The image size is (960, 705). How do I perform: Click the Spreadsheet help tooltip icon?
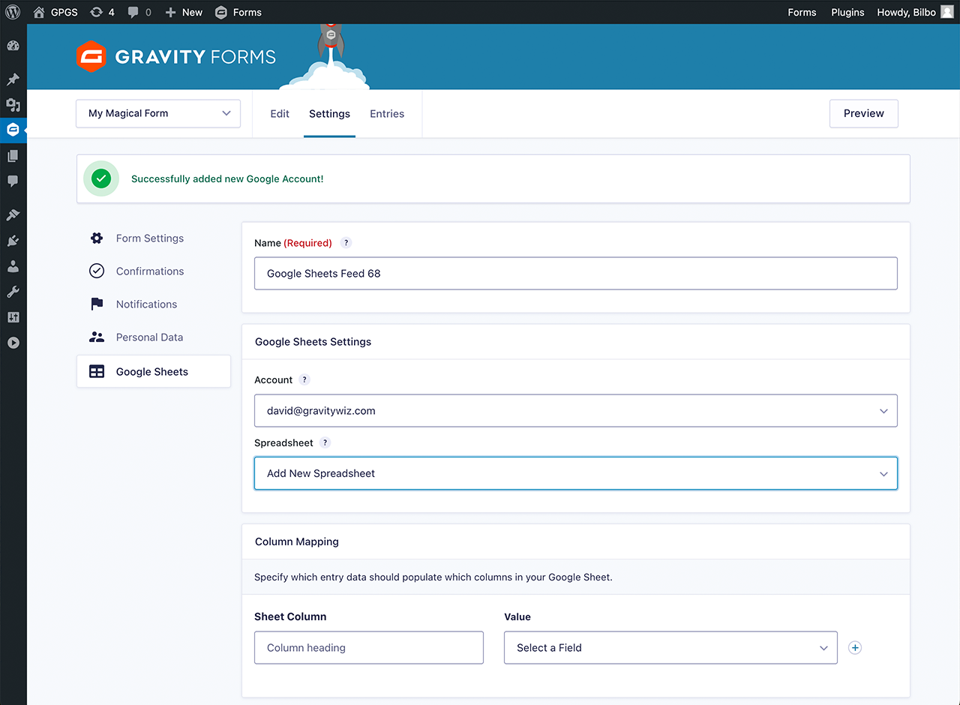pos(325,442)
